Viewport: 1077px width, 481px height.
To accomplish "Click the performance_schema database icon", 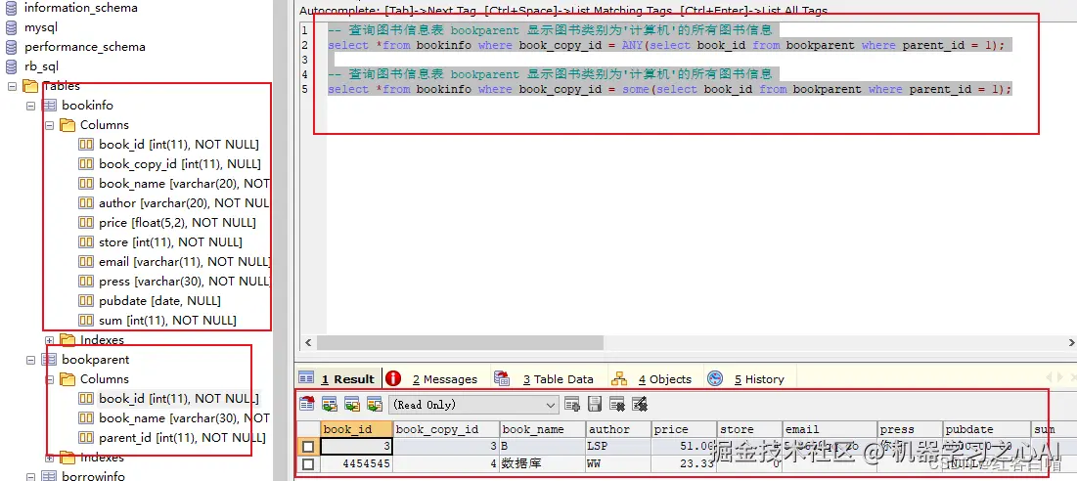I will click(x=11, y=47).
